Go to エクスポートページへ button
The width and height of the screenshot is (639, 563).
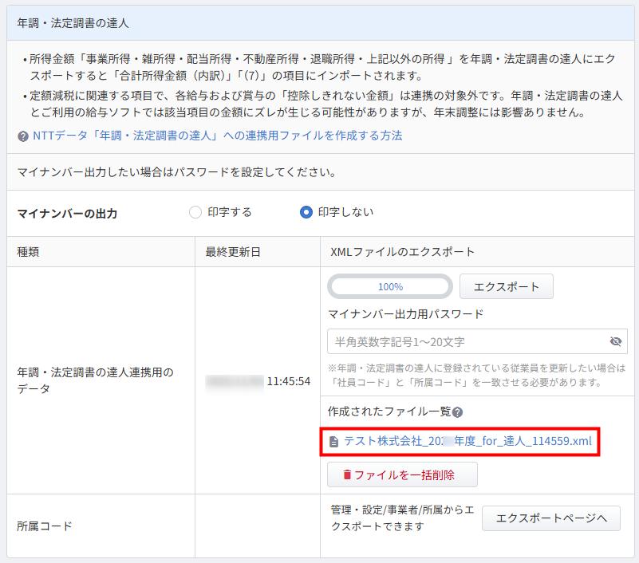click(x=550, y=518)
